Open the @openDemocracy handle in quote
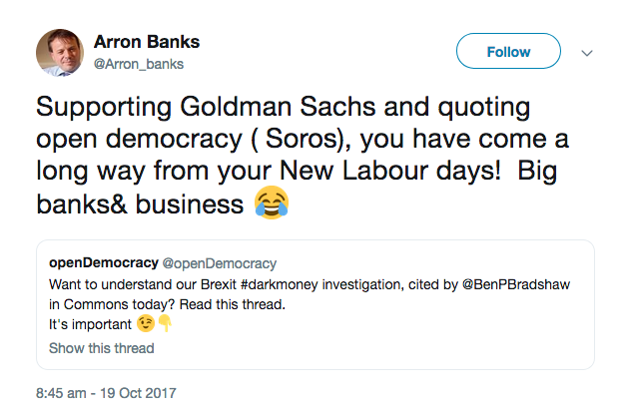Image resolution: width=631 pixels, height=411 pixels. coord(220,263)
